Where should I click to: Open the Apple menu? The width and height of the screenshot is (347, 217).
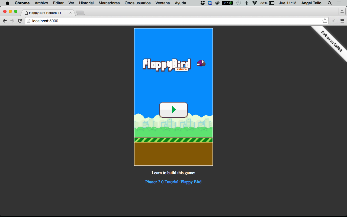coord(7,3)
